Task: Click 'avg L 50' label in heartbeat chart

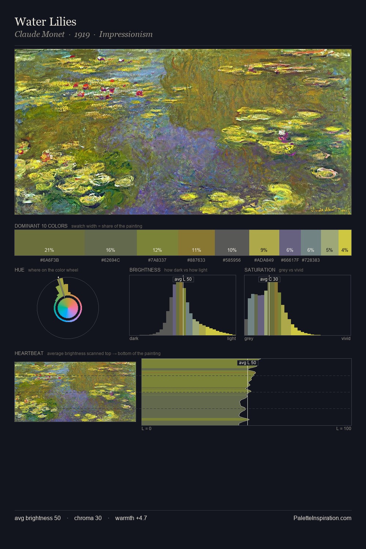Action: click(247, 363)
